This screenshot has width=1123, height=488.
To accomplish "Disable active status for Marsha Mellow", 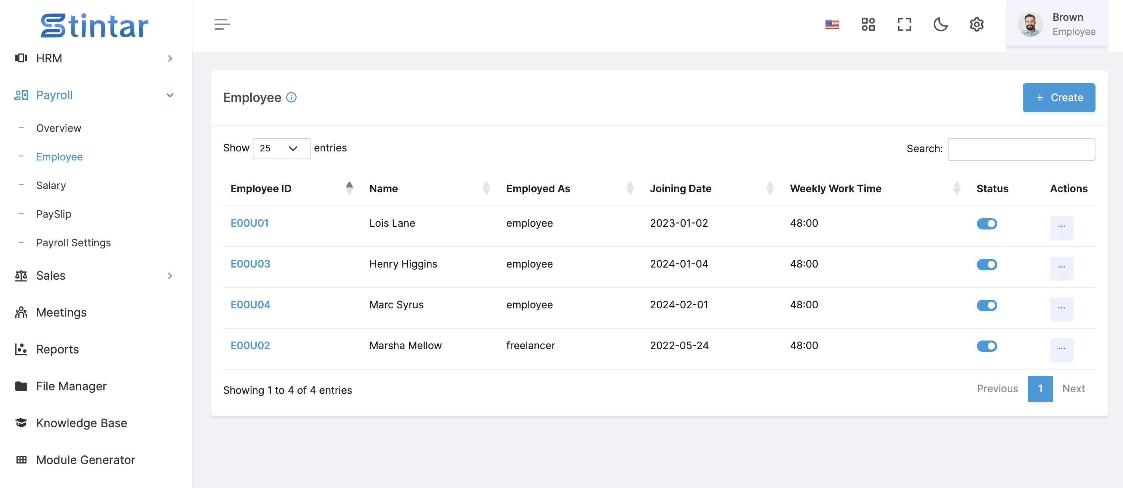I will tap(987, 346).
